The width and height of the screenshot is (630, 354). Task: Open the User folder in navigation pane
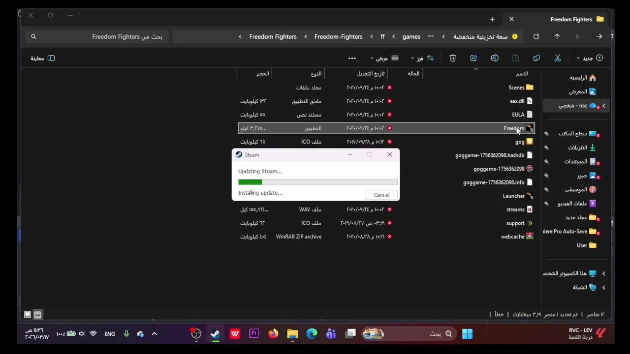[587, 245]
